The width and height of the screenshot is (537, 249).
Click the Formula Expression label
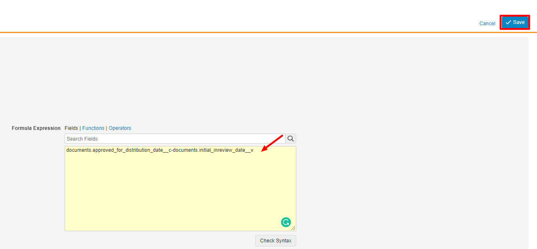click(36, 128)
